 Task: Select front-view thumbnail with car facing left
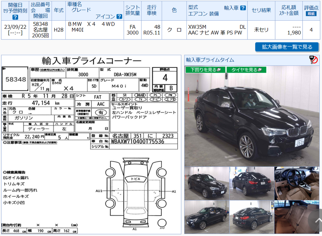click(207, 217)
